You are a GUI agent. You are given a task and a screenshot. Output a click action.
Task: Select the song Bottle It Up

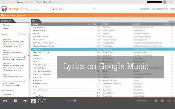click(38, 59)
